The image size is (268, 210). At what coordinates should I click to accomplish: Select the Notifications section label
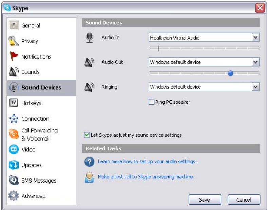click(x=36, y=57)
